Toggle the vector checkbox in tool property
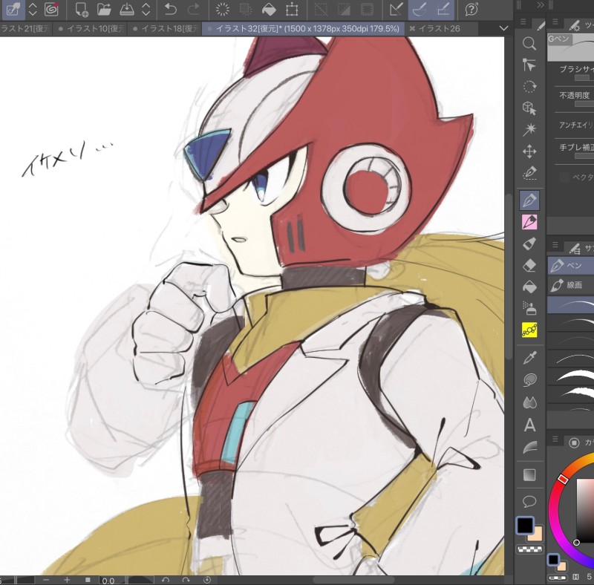Viewport: 594px width, 585px height. point(564,177)
